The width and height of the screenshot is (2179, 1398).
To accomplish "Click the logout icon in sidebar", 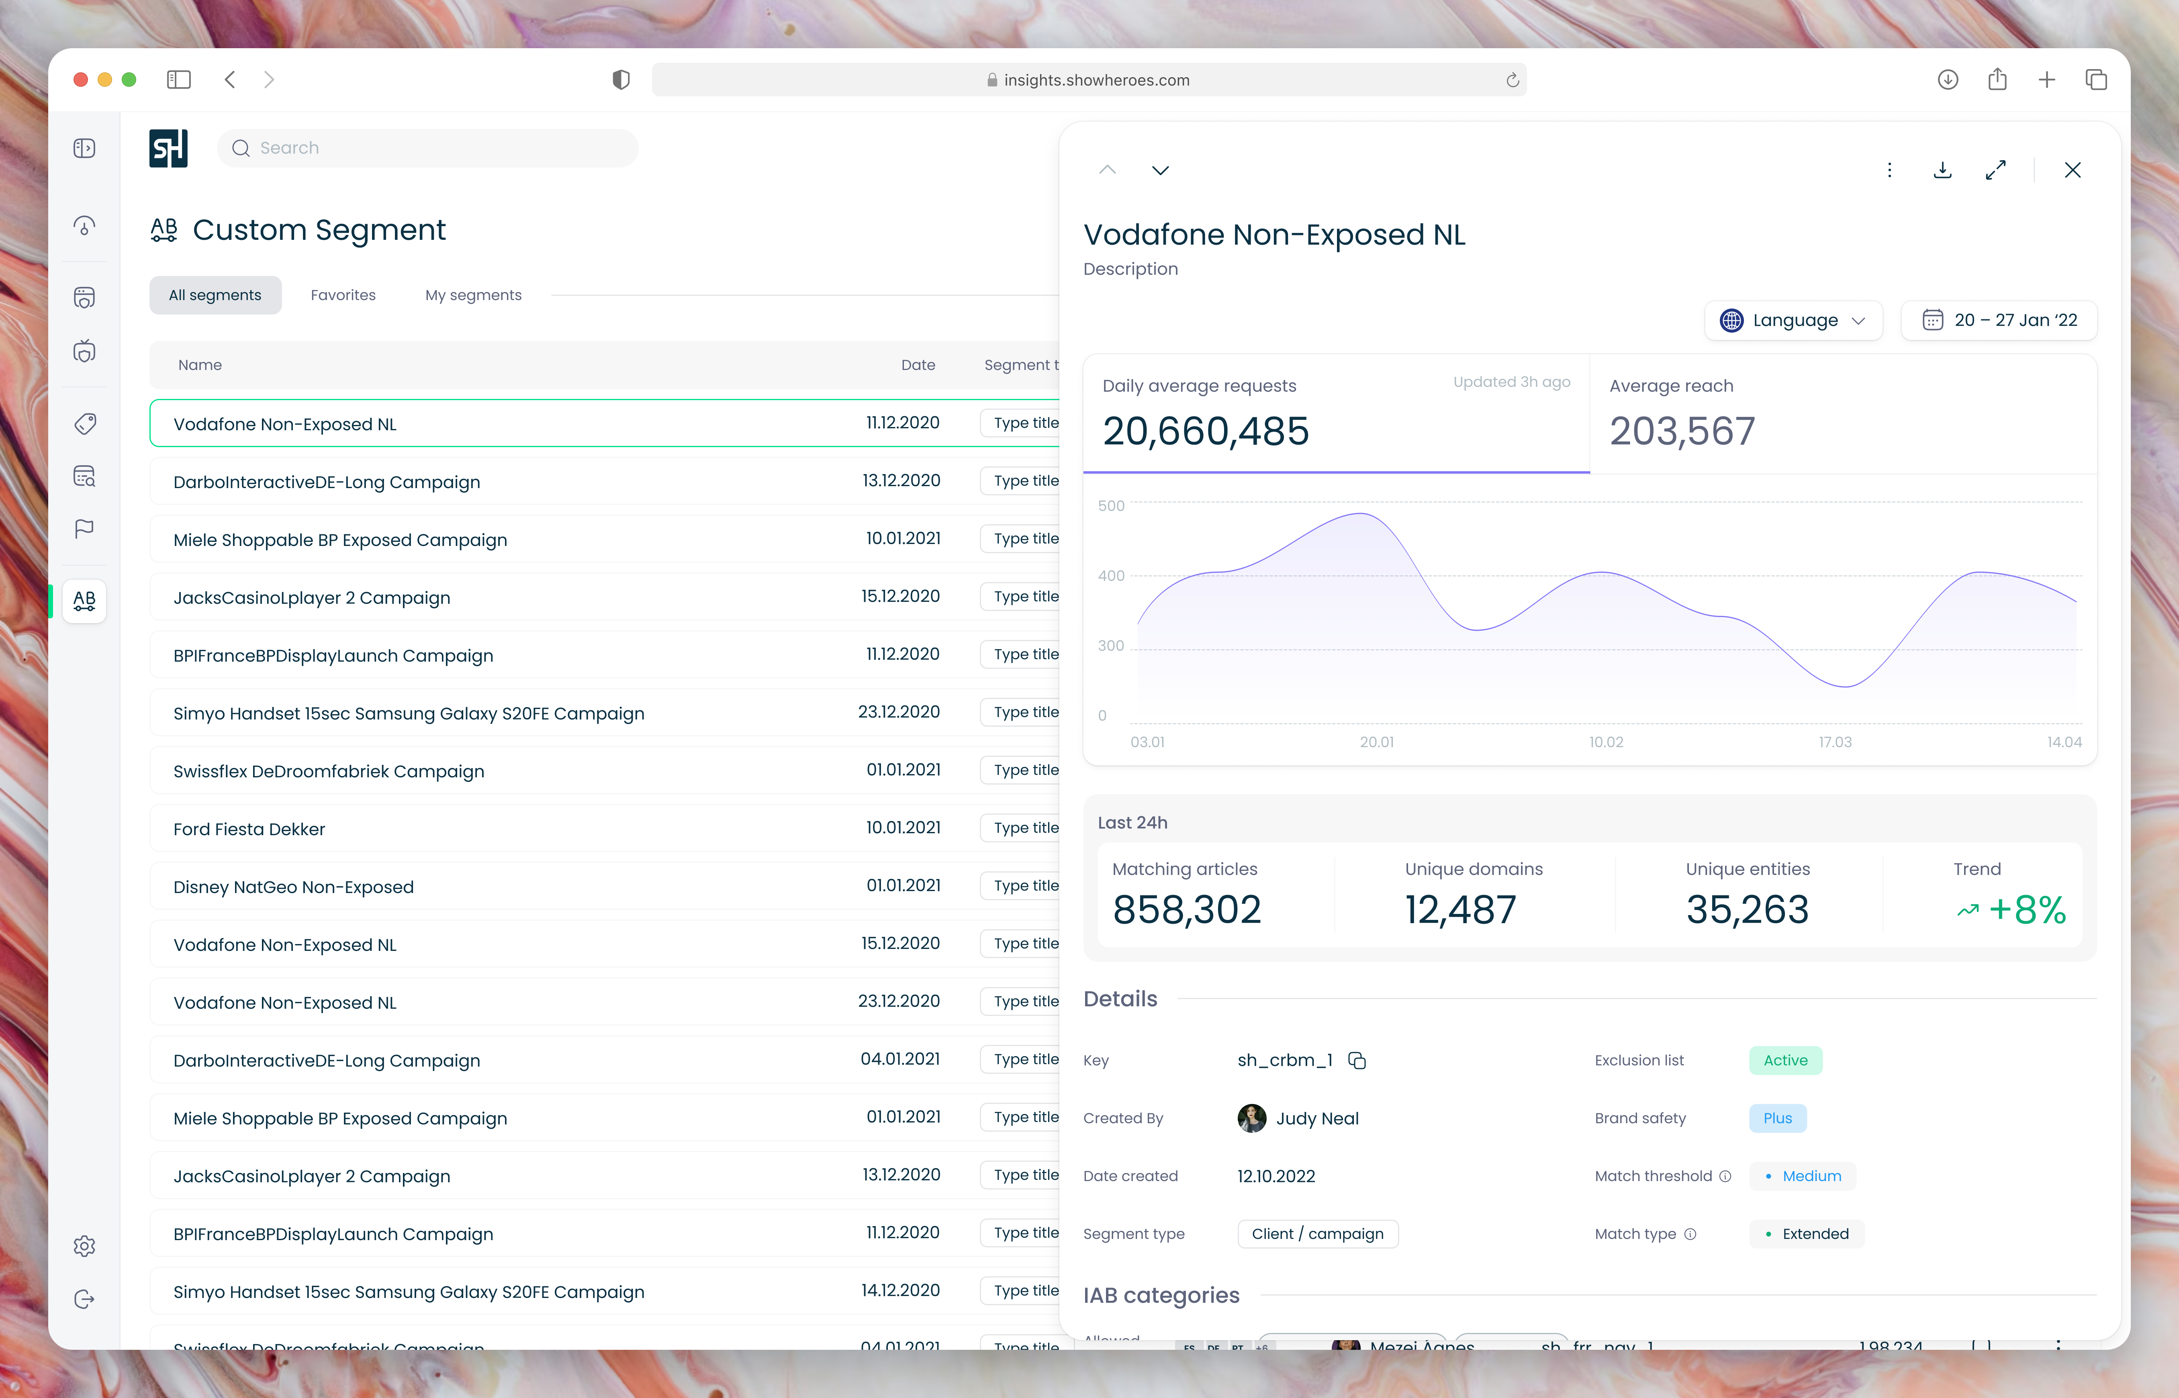I will 84,1299.
